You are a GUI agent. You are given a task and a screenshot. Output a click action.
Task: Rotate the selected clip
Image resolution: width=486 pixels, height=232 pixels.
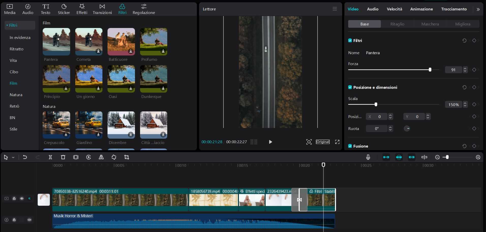114,157
